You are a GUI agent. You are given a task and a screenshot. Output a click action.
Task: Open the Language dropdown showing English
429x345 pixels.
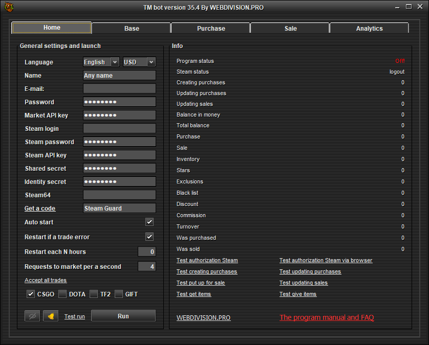click(x=101, y=62)
